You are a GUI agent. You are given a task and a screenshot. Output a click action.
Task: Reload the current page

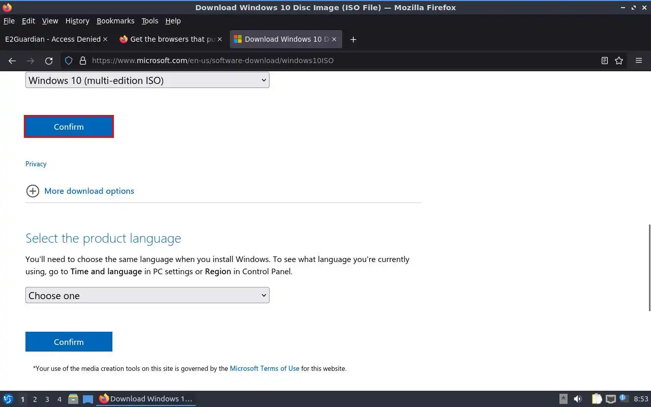[49, 61]
